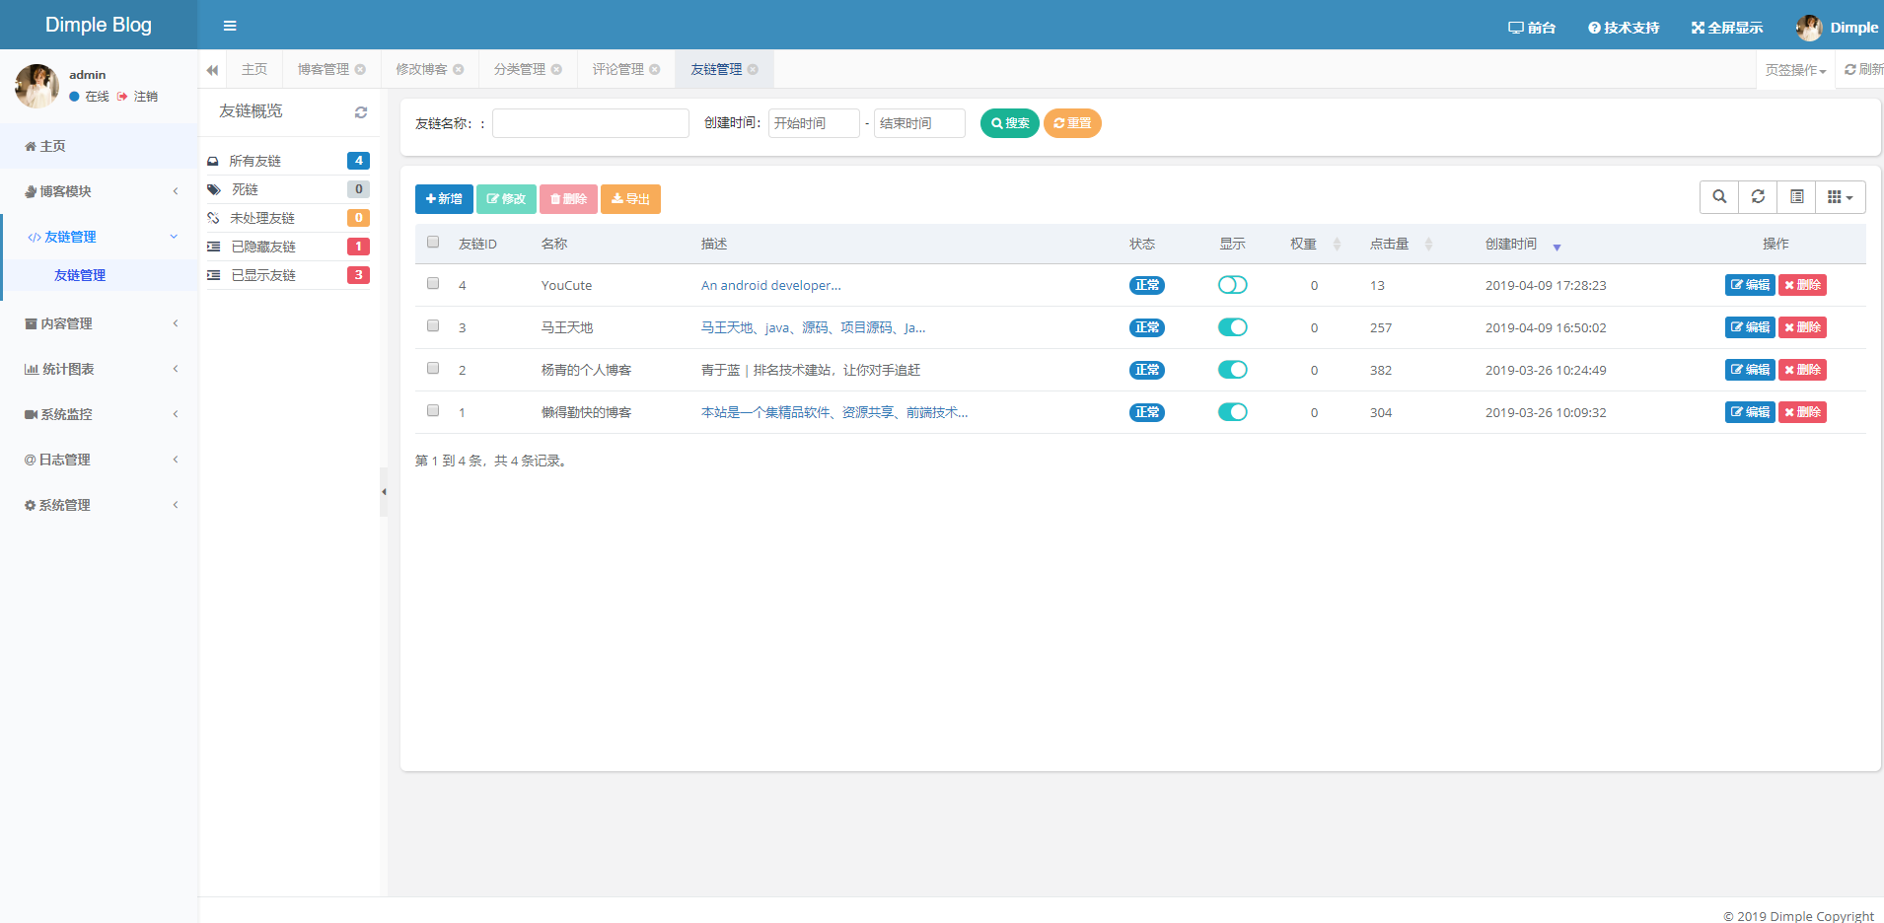Open the 'An android developer...' description link
The height and width of the screenshot is (923, 1884).
(771, 285)
